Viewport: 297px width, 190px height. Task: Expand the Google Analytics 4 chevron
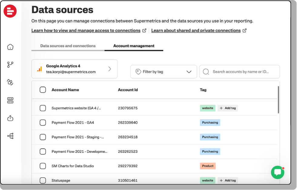[x=110, y=69]
